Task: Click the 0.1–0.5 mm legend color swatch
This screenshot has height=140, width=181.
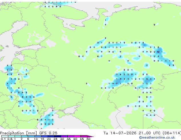Action: click(5, 136)
